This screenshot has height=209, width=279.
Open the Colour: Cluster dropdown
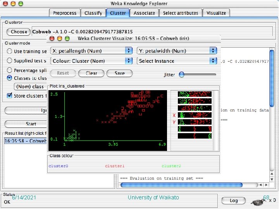coord(91,61)
